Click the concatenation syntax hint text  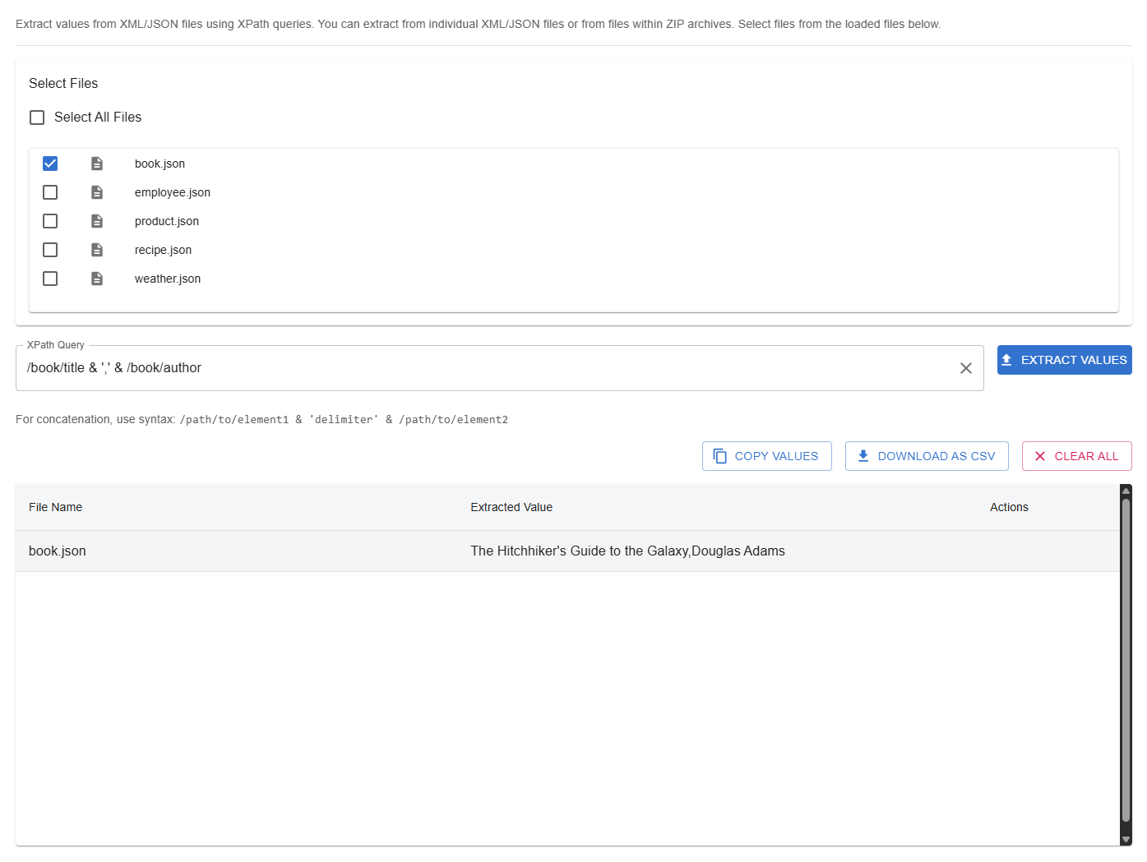261,419
